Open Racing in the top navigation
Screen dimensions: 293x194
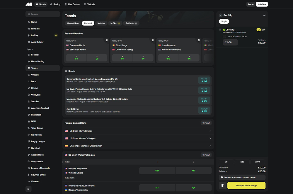click(x=55, y=4)
